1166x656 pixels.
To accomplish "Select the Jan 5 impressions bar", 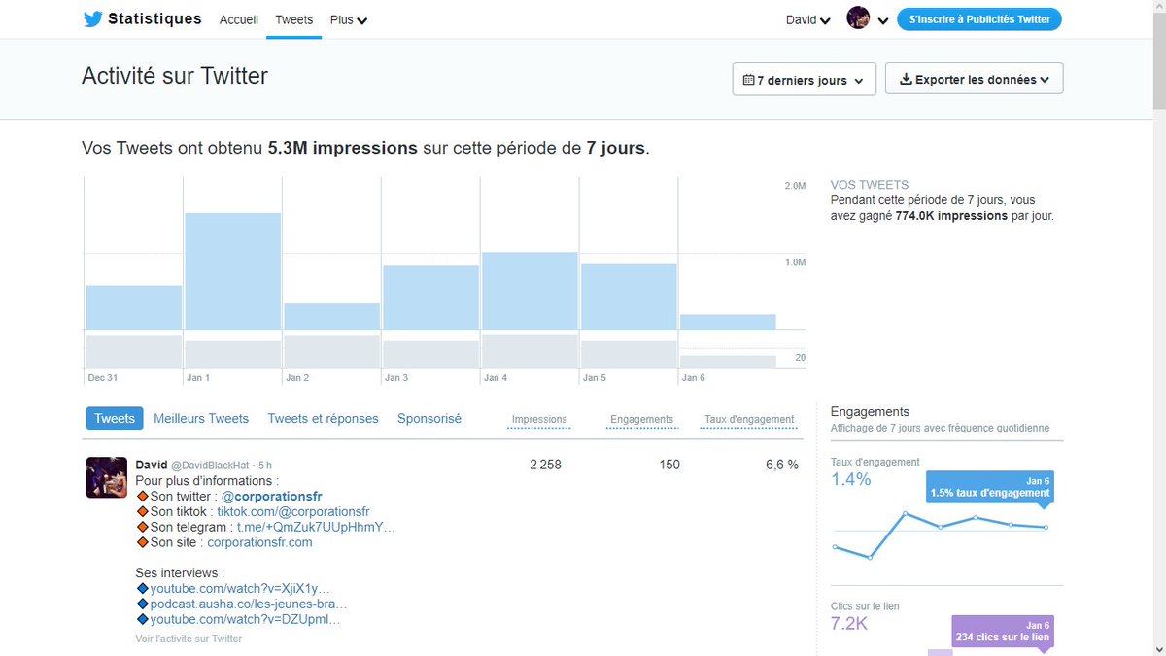I will pos(629,296).
